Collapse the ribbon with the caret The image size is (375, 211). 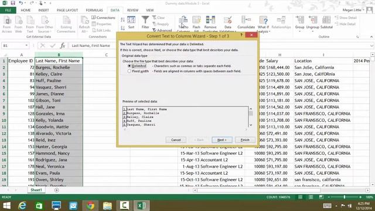371,37
